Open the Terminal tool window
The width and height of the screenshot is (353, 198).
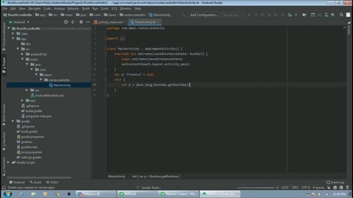tap(17, 182)
